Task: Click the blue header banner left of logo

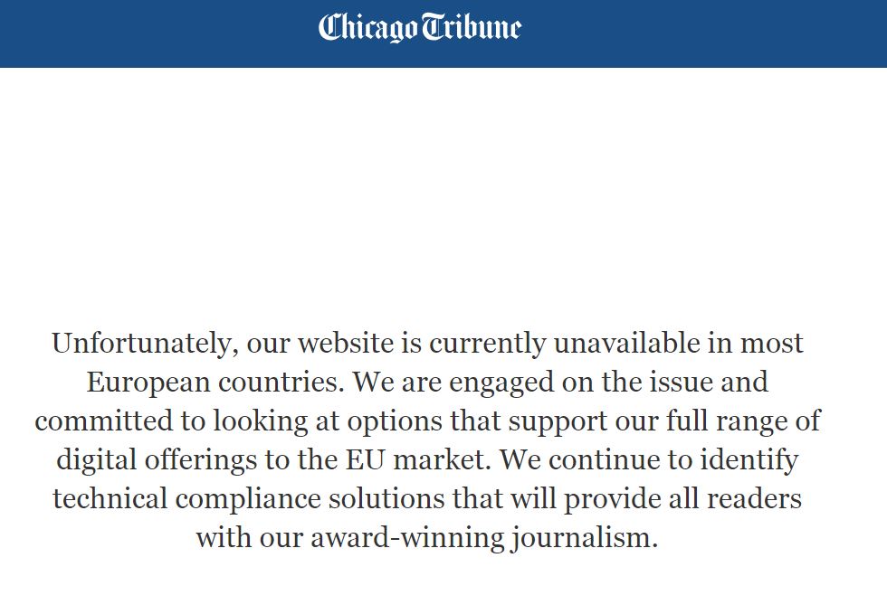Action: [x=158, y=33]
